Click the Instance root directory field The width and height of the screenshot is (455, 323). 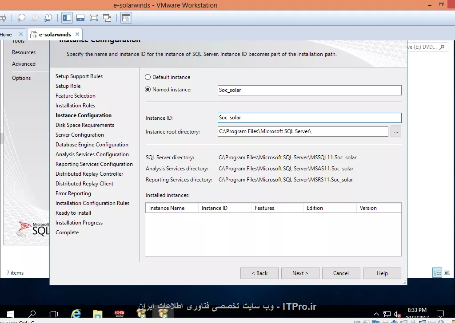303,131
